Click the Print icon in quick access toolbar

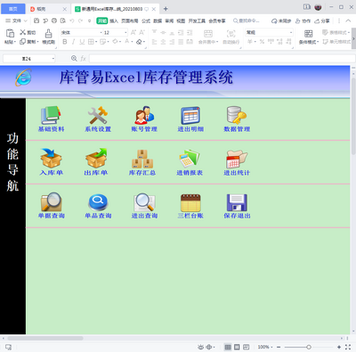[54, 20]
